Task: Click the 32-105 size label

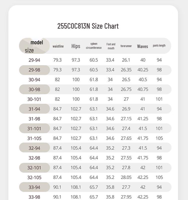Action: 34,178
